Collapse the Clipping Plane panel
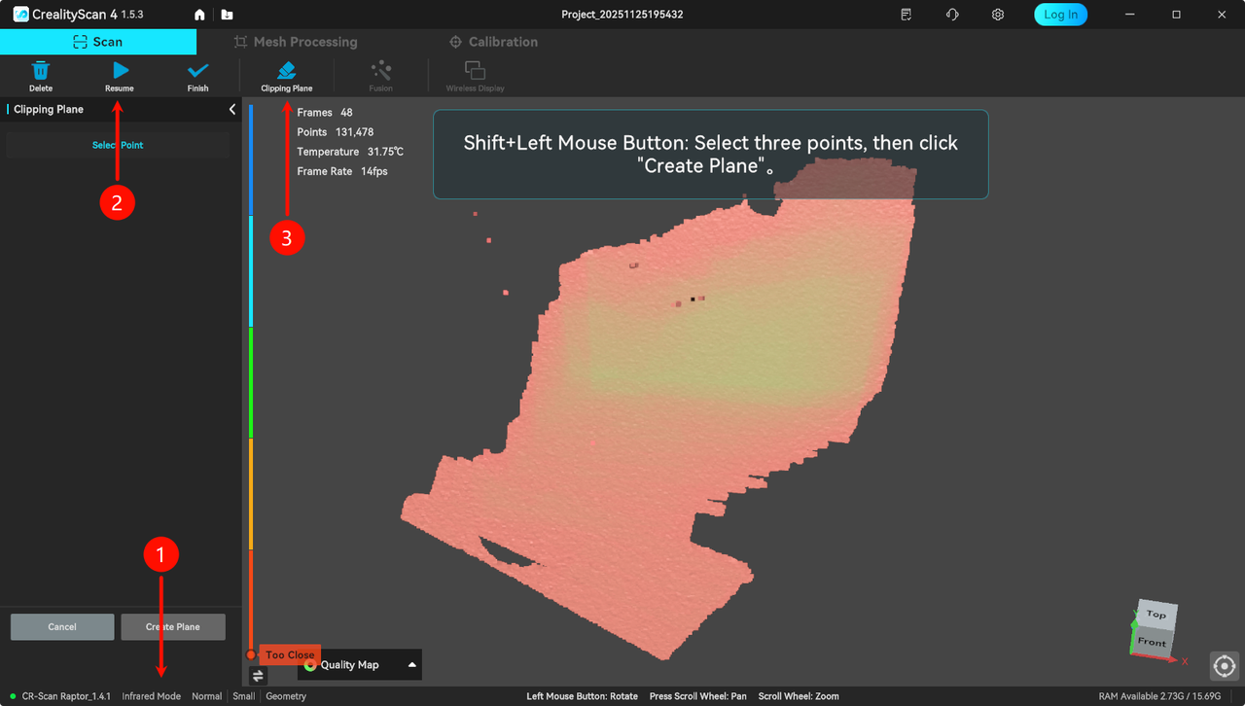 pos(231,110)
